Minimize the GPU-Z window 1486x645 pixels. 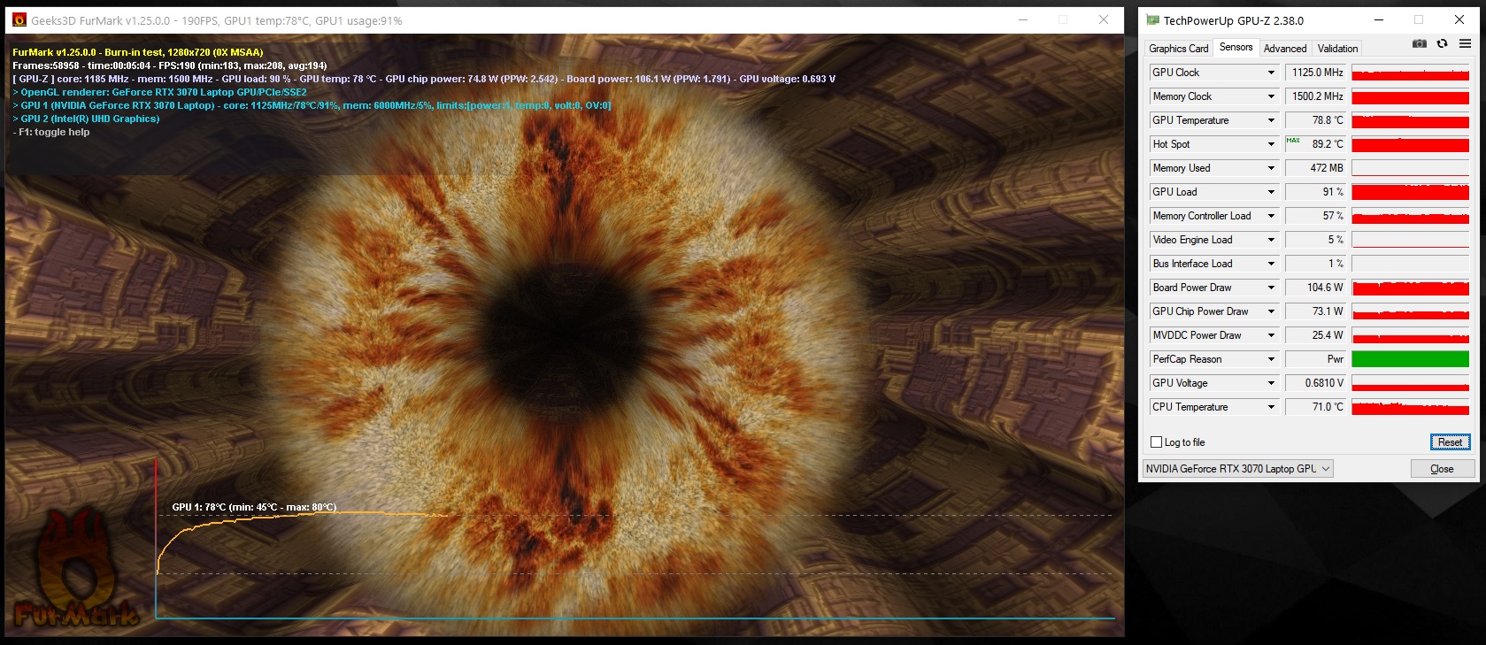pos(1379,19)
